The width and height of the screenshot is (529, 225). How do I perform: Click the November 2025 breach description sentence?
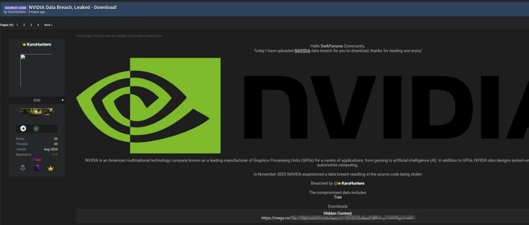coord(338,174)
